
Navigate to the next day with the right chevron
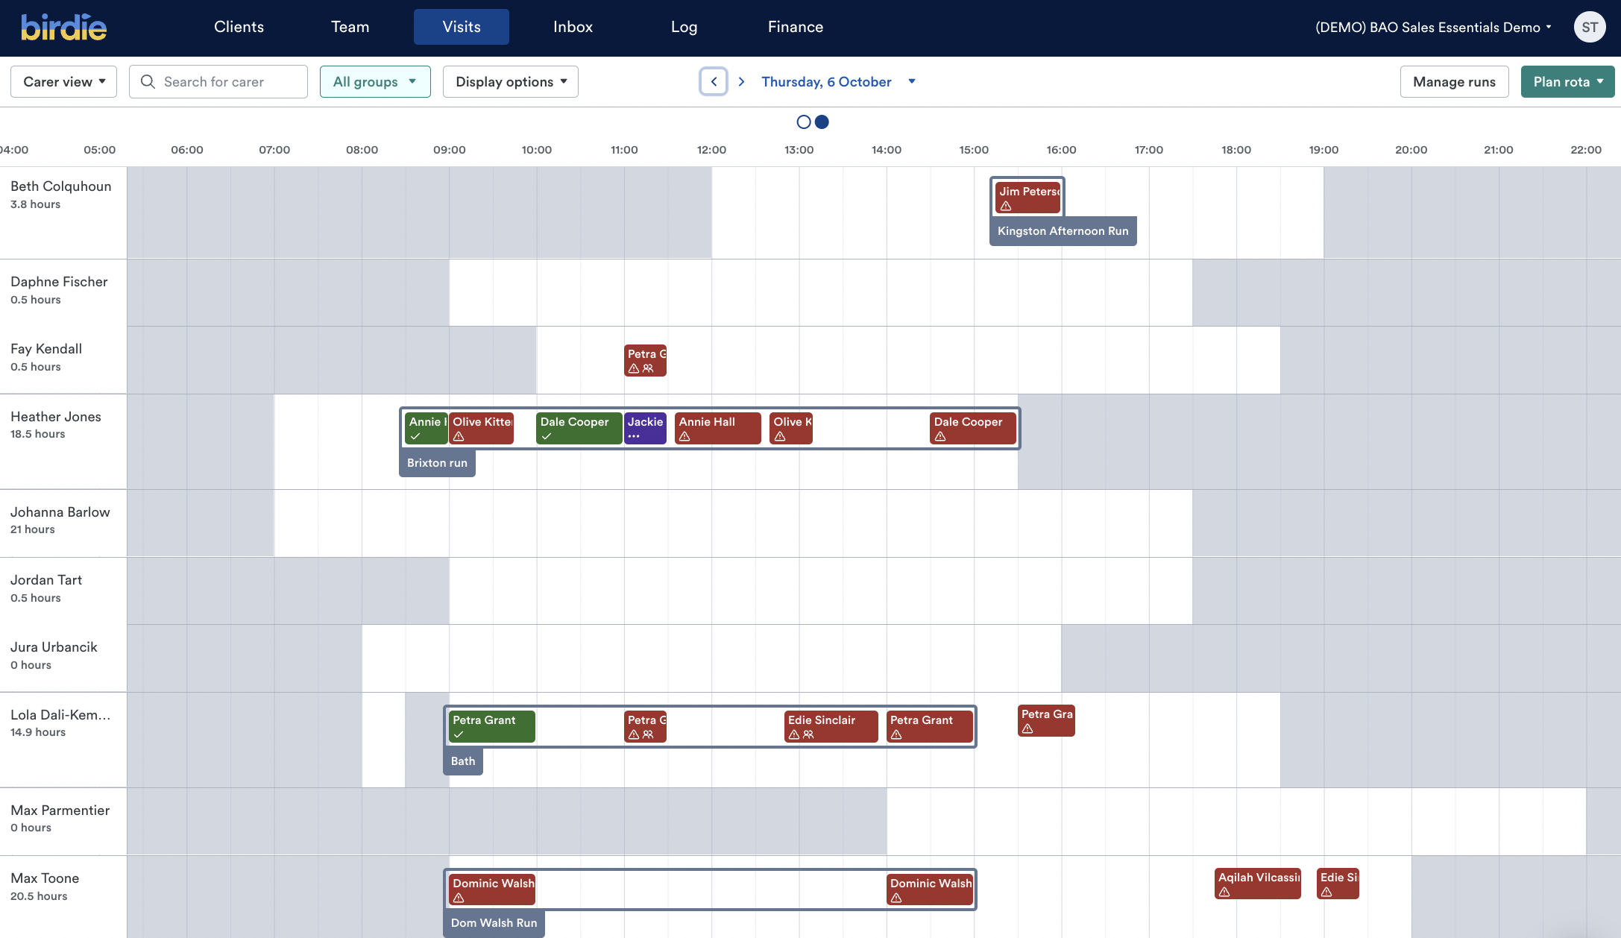point(741,81)
